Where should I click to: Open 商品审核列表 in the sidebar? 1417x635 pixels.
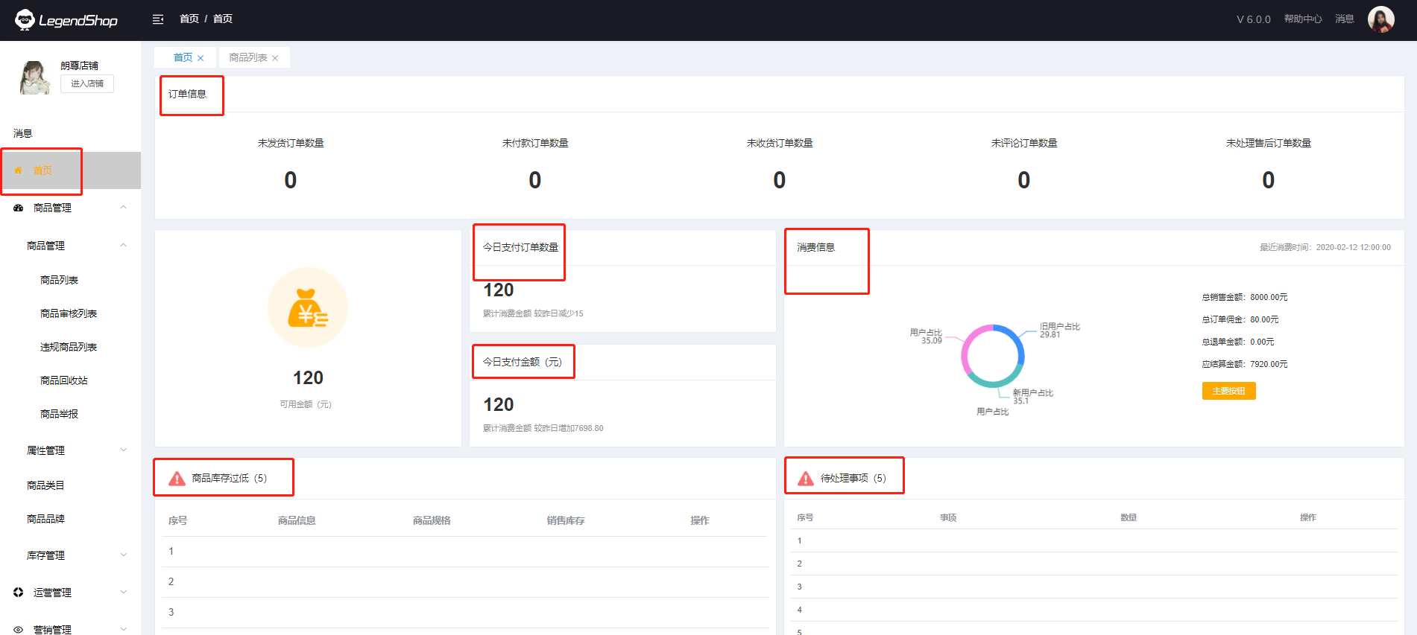[69, 313]
